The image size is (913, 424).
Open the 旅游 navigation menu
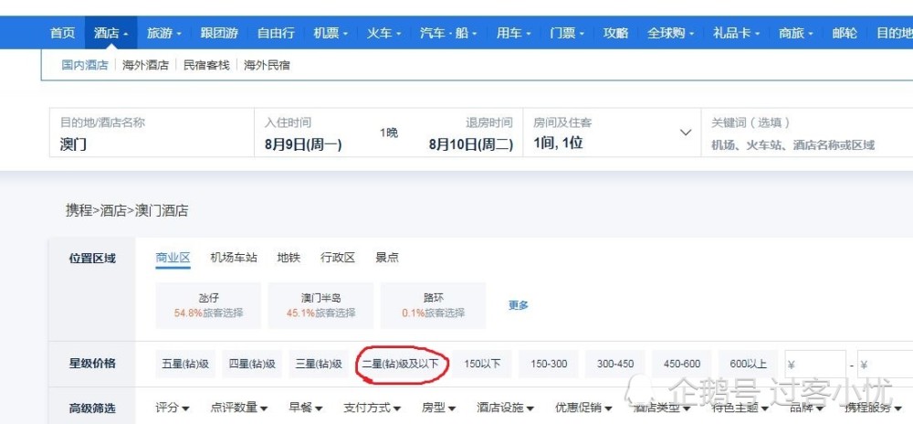pos(164,33)
